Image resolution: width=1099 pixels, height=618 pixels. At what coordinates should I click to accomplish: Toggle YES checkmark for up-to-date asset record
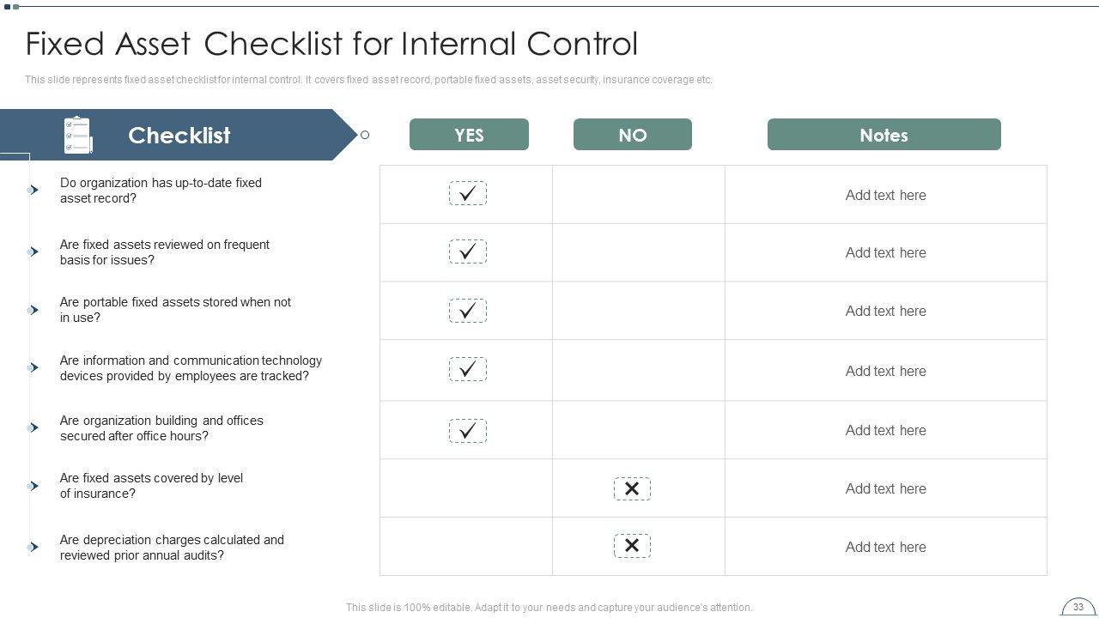468,194
